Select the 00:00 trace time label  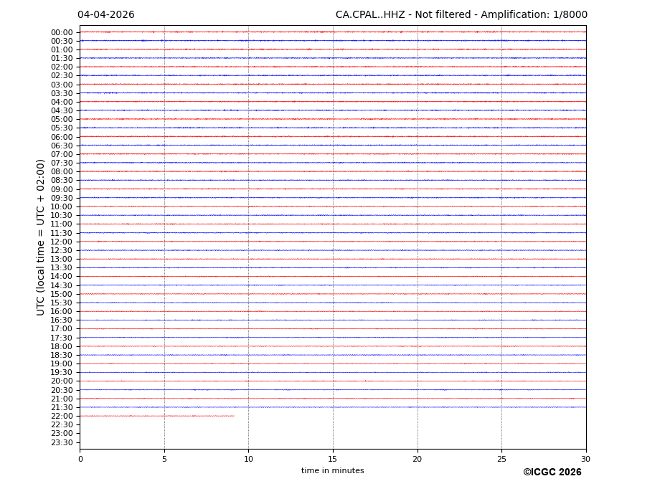click(62, 32)
